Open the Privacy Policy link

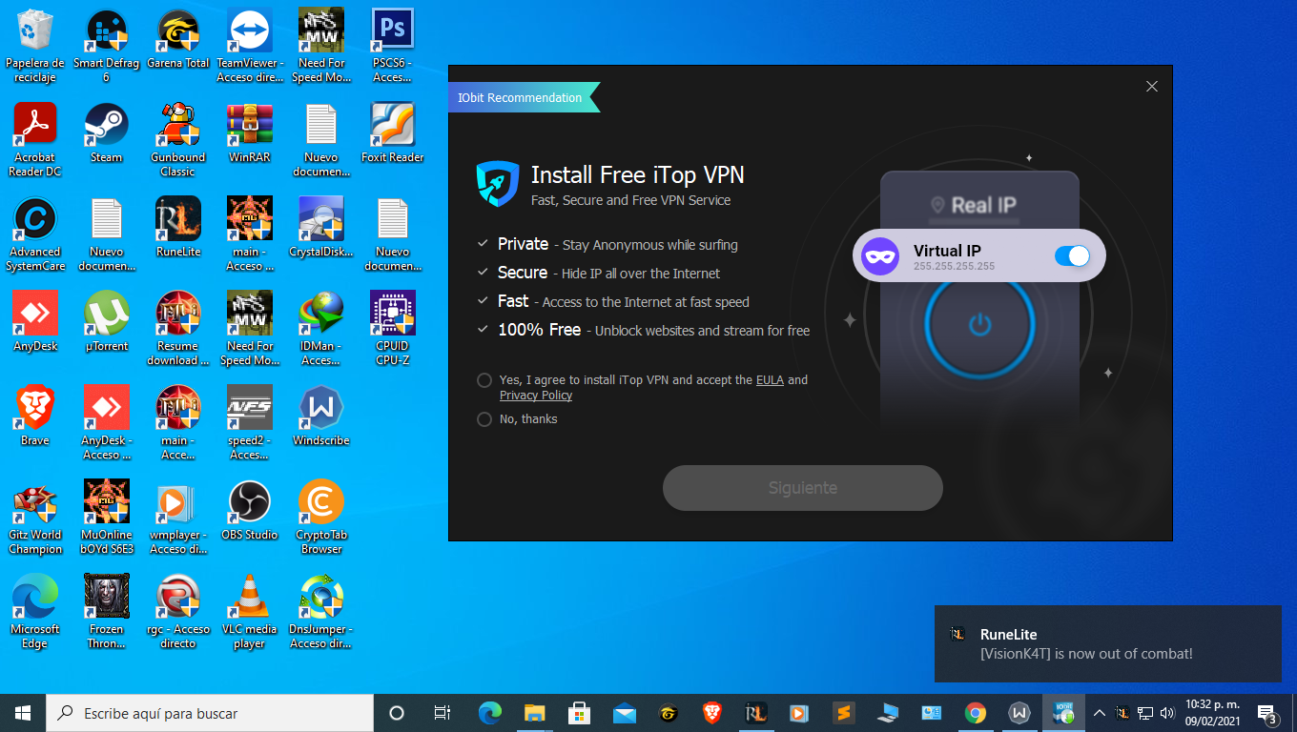pos(536,395)
